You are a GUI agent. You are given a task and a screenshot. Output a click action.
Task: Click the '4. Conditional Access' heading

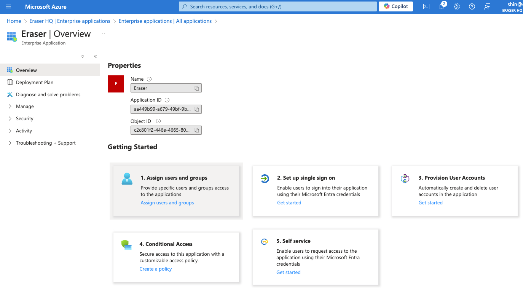pyautogui.click(x=166, y=244)
